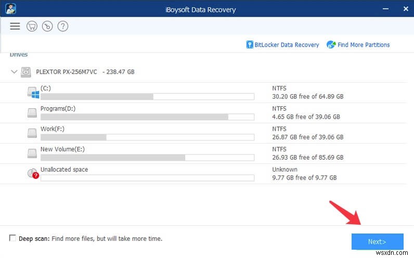Click the Next> button
414x258 pixels.
377,241
